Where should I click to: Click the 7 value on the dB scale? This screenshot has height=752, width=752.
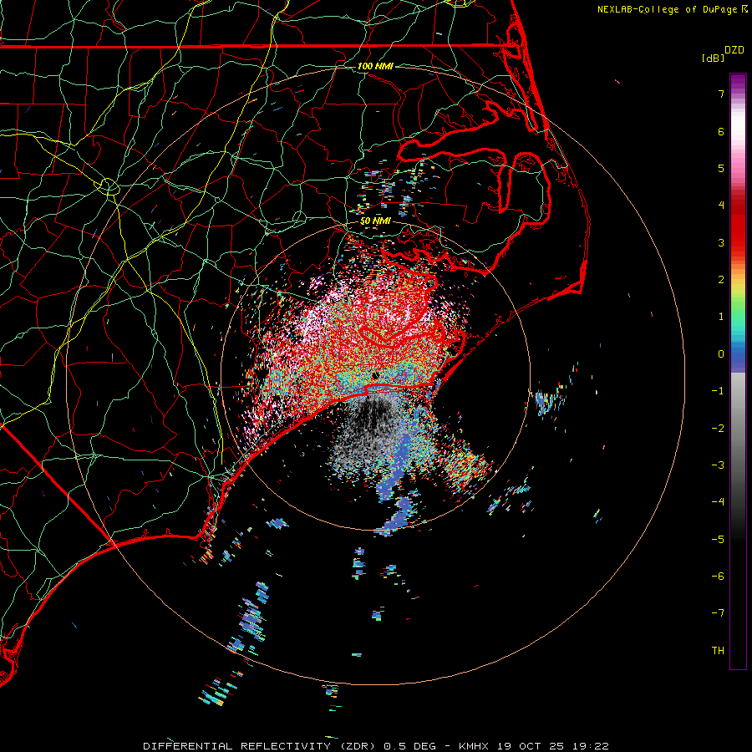point(721,94)
